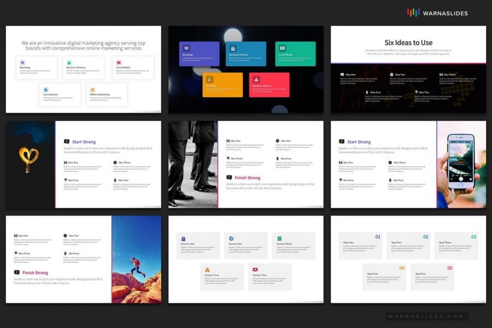Select the Idea One icon on Six Ideas slide
Screen dimensions: 492x328
coord(342,74)
